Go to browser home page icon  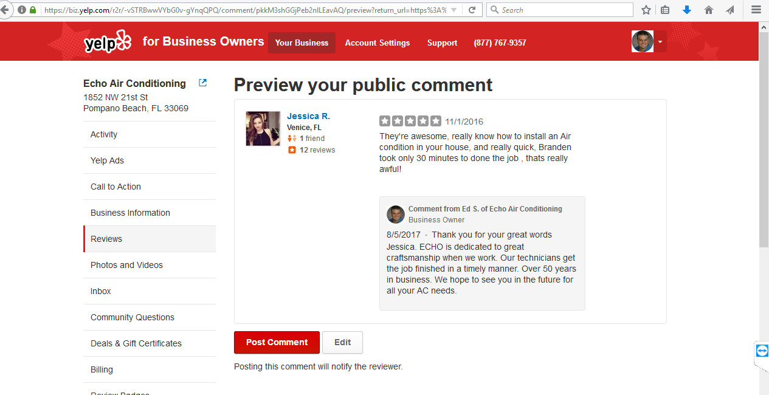pos(708,10)
